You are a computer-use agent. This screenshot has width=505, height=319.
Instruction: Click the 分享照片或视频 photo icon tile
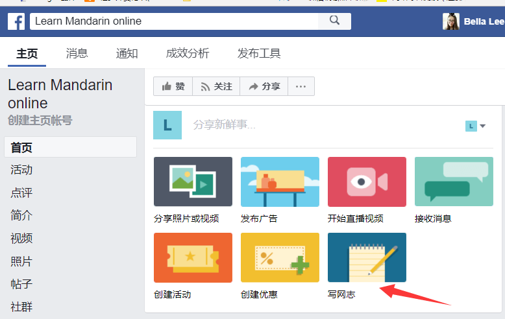coord(193,182)
